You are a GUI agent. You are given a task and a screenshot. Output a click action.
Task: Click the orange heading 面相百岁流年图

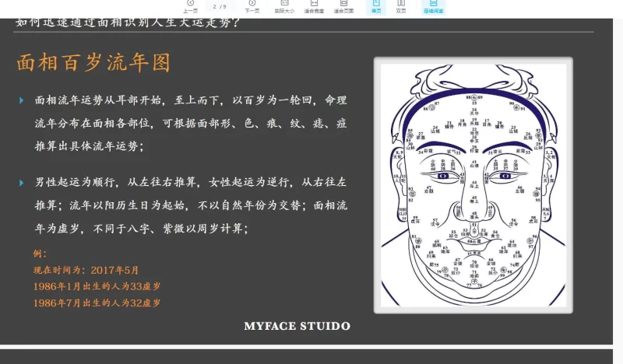click(93, 63)
